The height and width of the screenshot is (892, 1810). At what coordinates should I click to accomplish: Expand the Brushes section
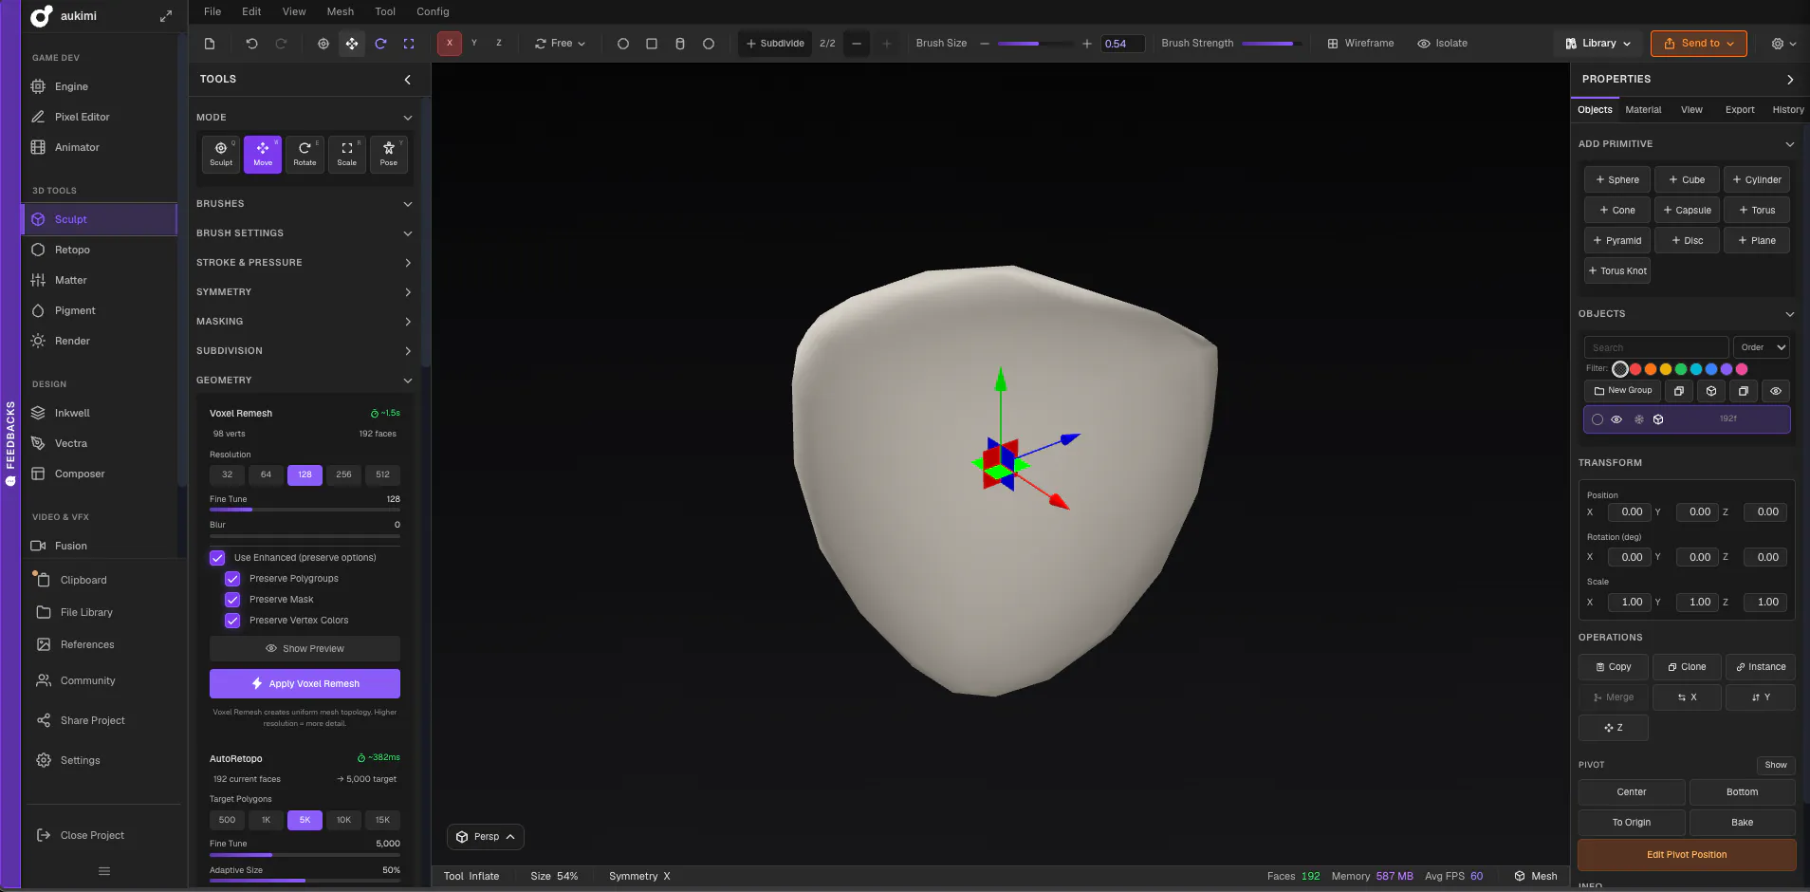pos(305,204)
